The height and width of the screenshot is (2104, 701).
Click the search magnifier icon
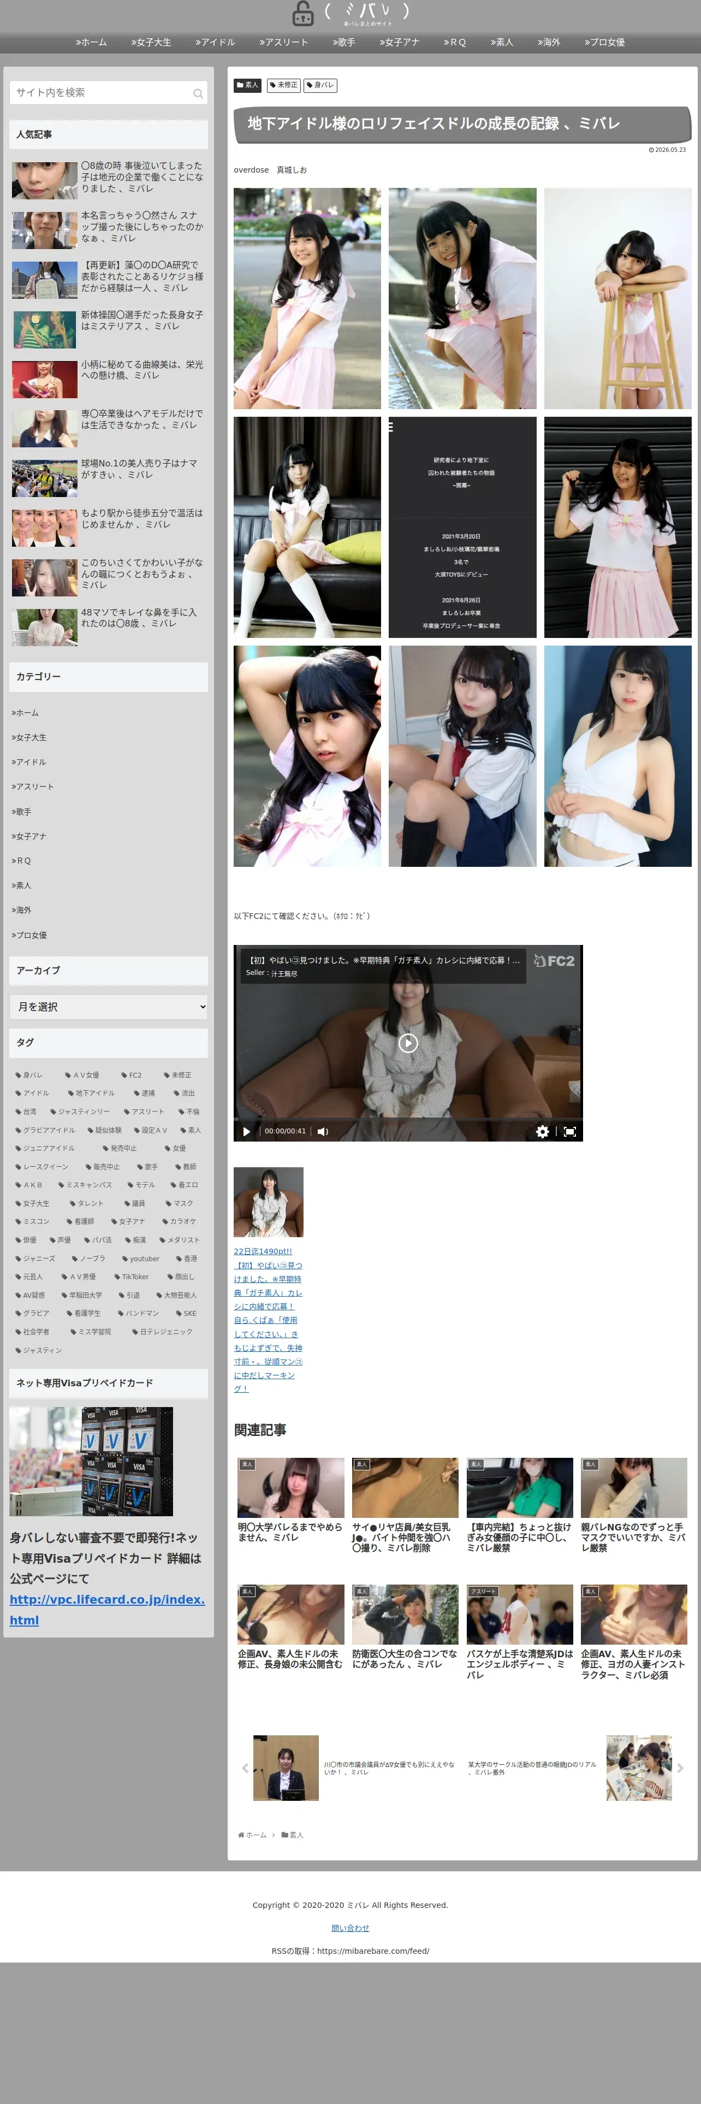[198, 94]
